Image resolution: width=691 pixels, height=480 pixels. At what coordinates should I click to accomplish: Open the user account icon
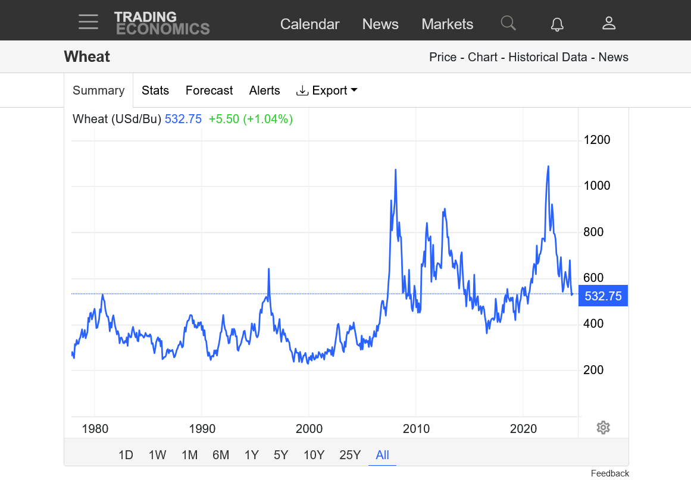[x=608, y=23]
